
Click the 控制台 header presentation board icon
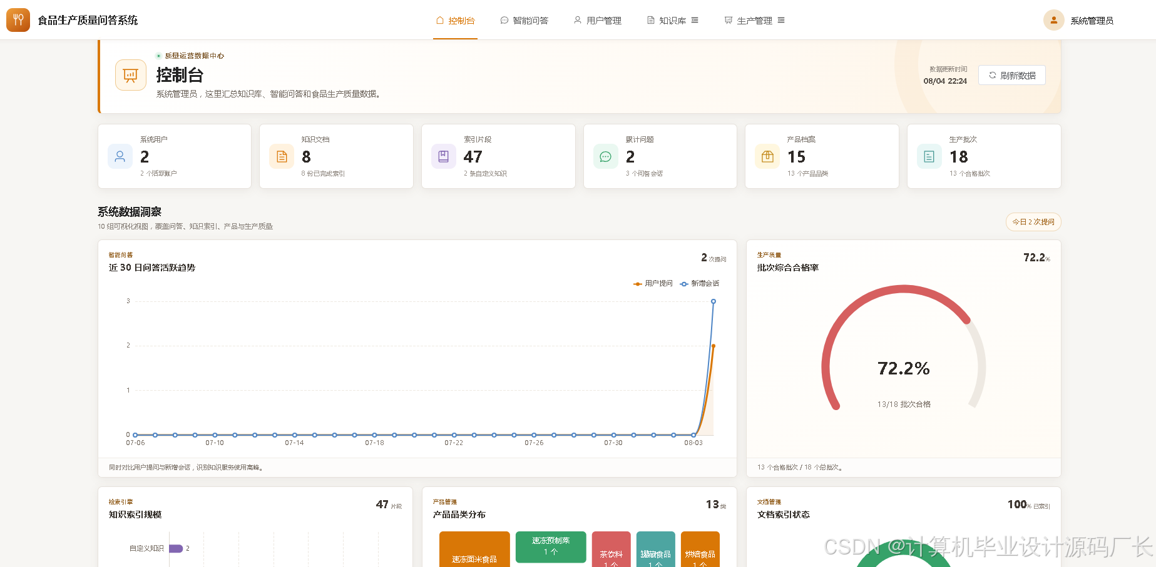point(131,75)
